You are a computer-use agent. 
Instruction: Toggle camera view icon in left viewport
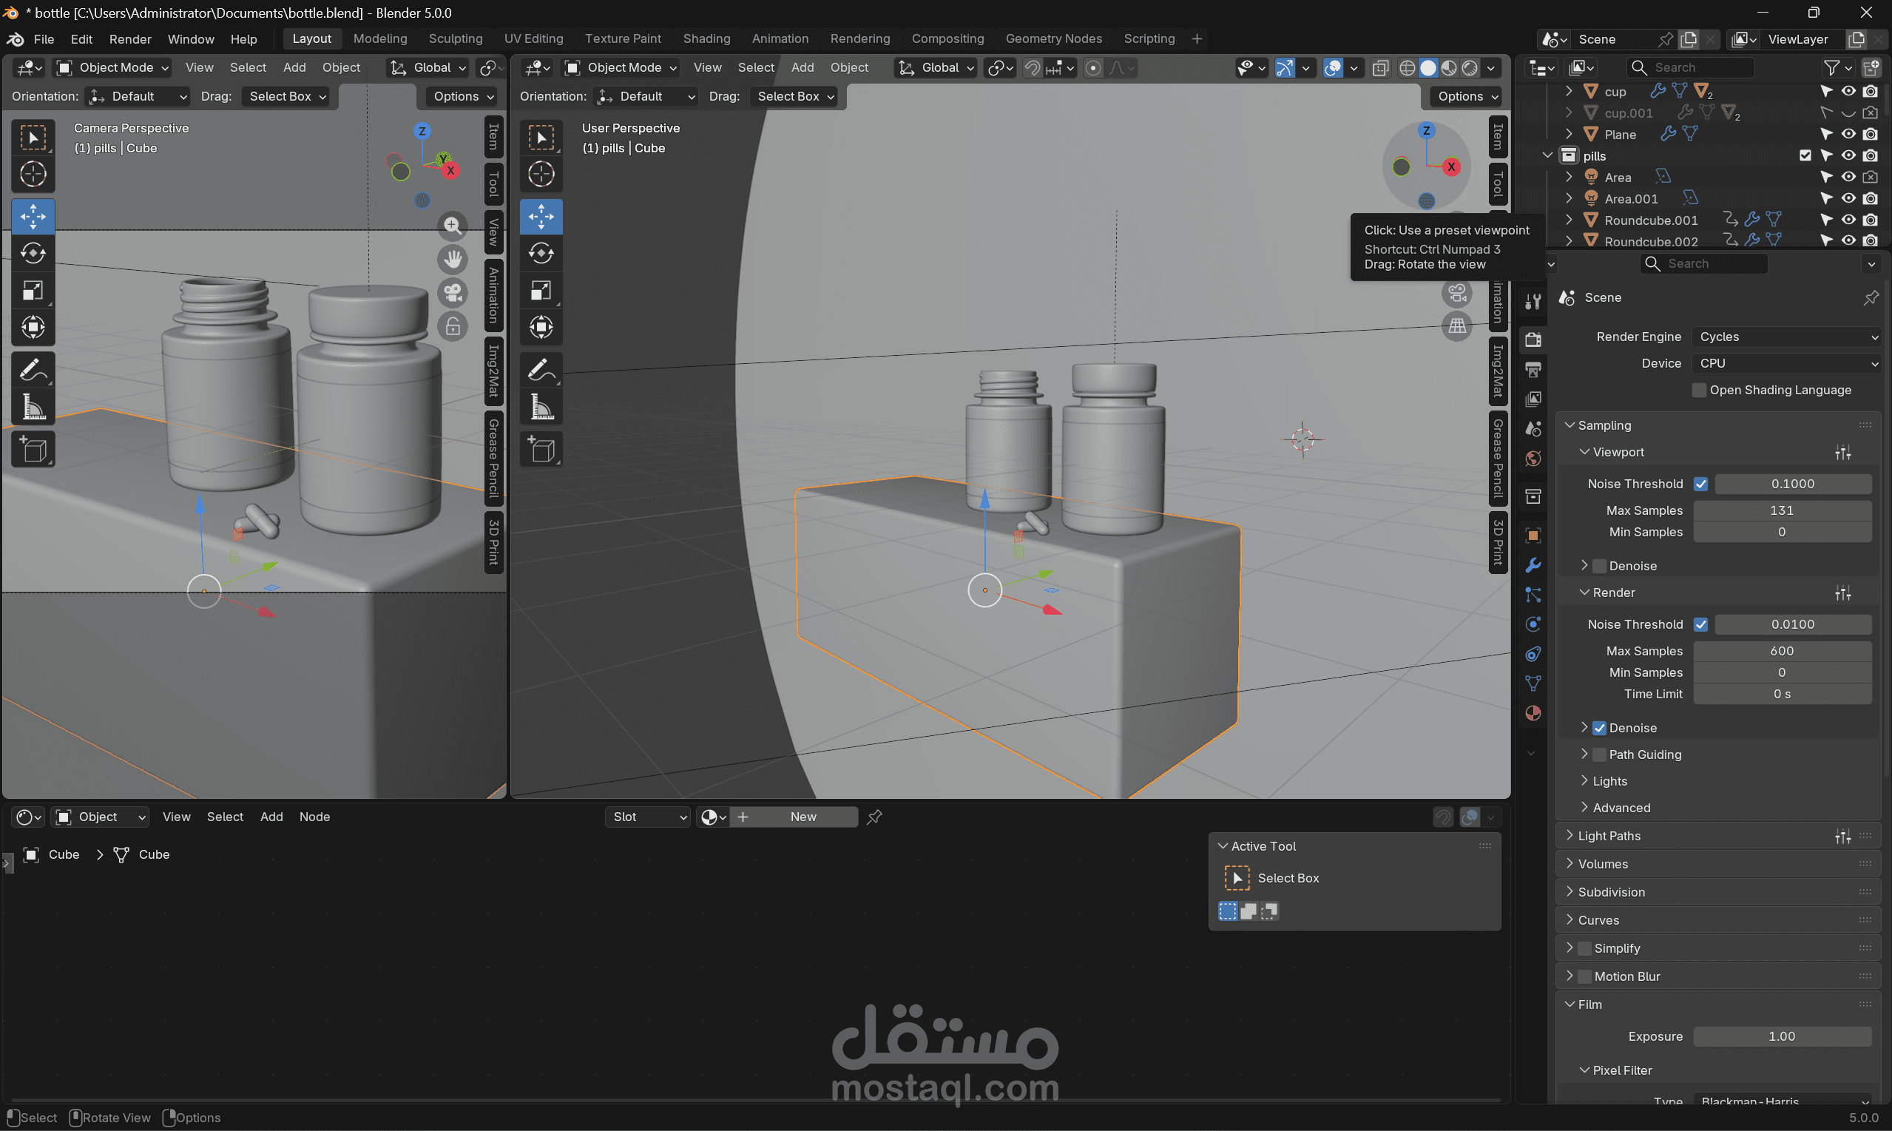click(453, 293)
